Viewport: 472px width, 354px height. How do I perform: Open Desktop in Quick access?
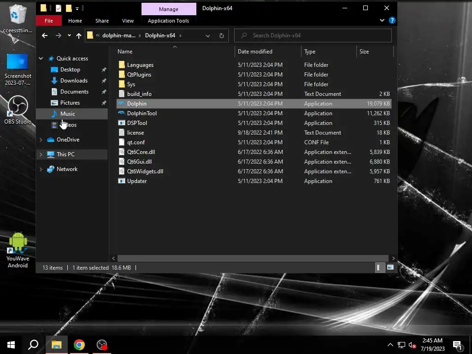pyautogui.click(x=70, y=70)
